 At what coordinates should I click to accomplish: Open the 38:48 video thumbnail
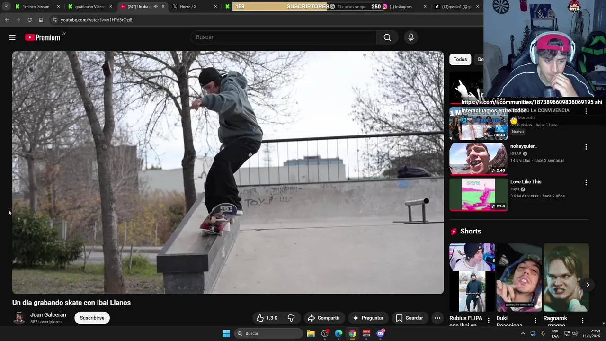pyautogui.click(x=478, y=123)
